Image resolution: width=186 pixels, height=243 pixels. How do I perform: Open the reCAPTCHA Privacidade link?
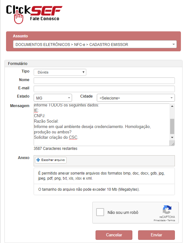[x=160, y=221]
